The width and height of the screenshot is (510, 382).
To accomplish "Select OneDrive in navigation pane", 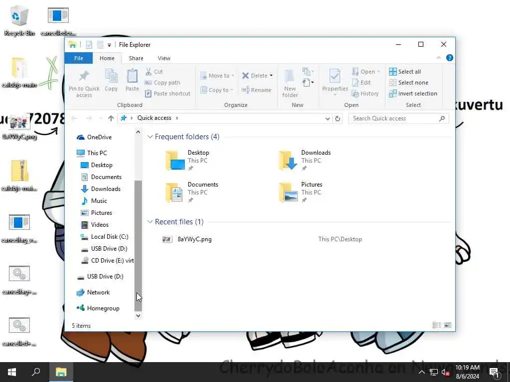I will tap(94, 137).
